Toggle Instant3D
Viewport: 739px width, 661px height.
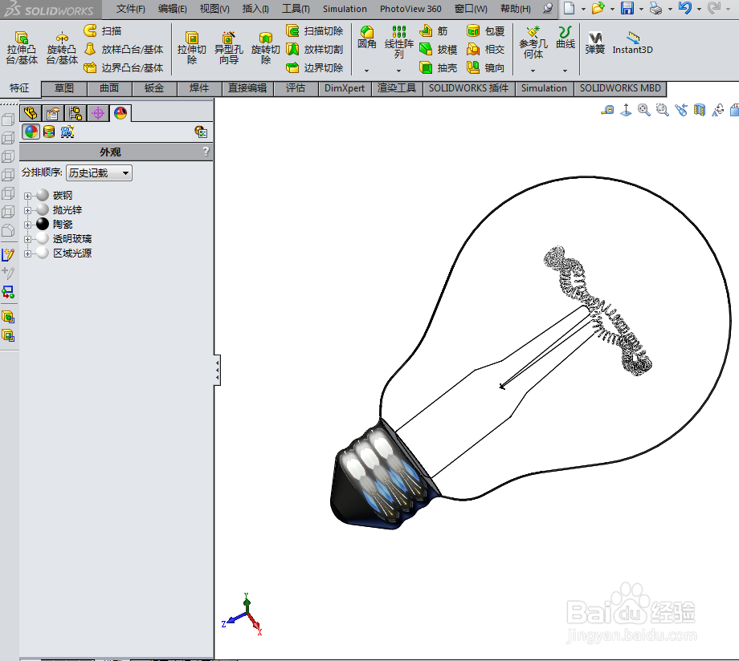click(632, 43)
